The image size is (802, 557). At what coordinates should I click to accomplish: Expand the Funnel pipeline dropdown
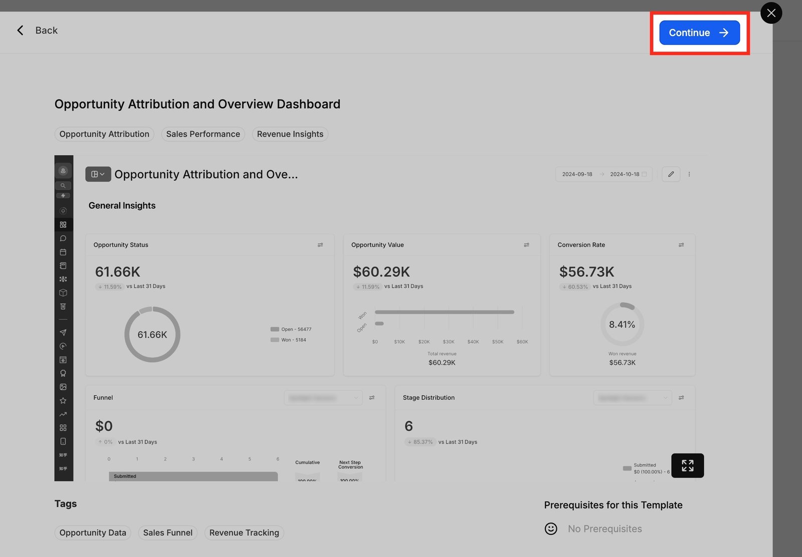323,398
